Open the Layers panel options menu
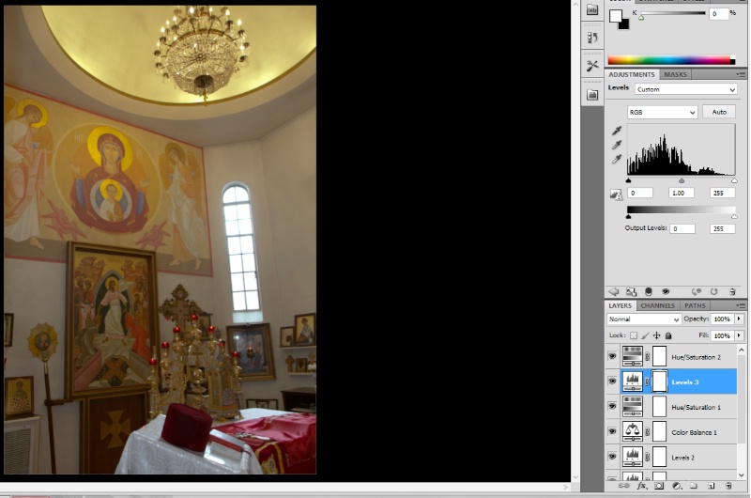The width and height of the screenshot is (751, 498). [x=741, y=305]
